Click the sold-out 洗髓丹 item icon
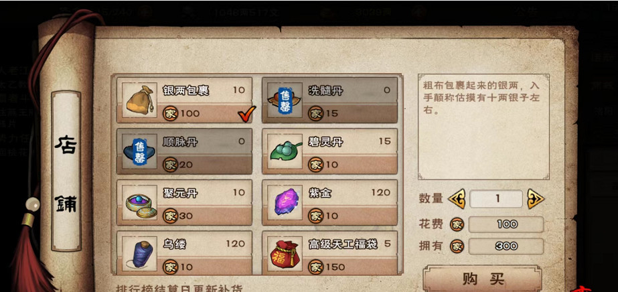Screen dimensions: 618x292 coord(285,100)
